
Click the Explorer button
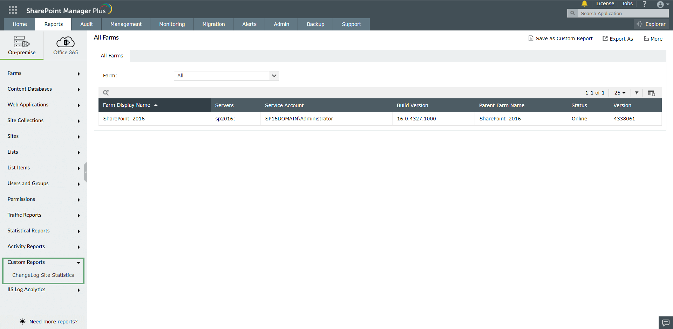pos(651,24)
